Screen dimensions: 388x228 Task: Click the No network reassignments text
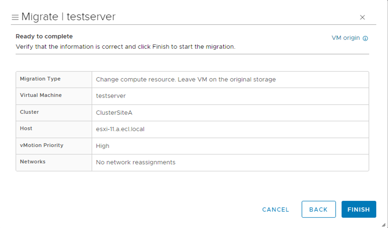pos(135,162)
